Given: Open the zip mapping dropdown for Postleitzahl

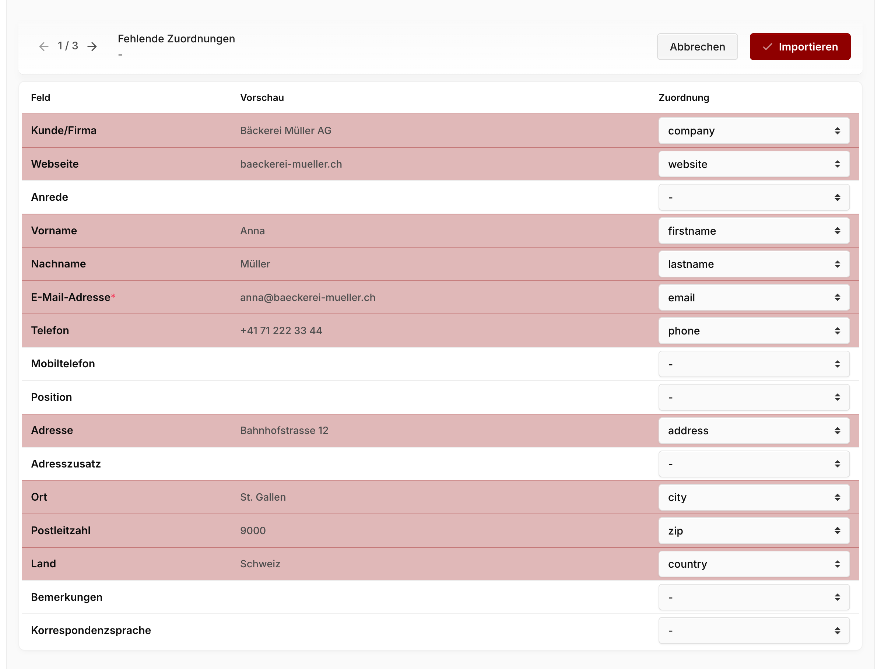Looking at the screenshot, I should [754, 531].
